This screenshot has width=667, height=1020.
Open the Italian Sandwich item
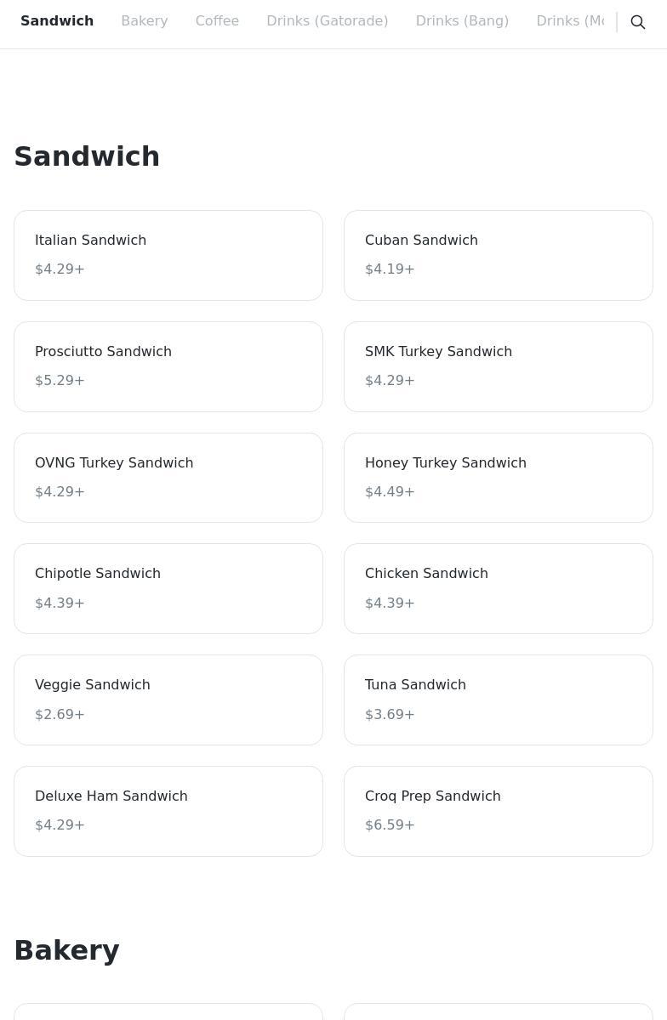168,255
